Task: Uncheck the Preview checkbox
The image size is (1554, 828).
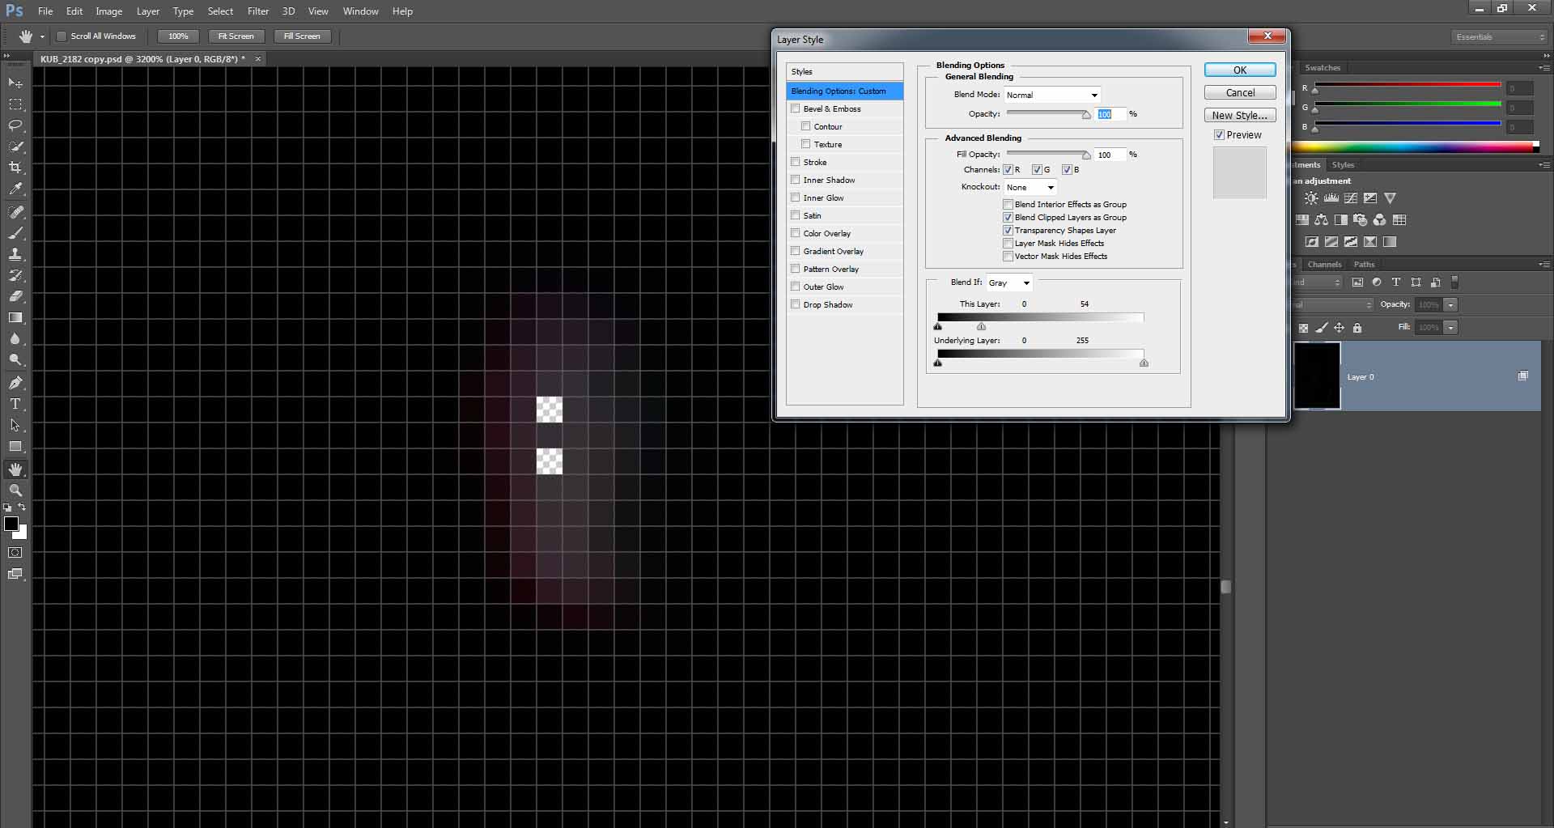Action: click(1219, 135)
